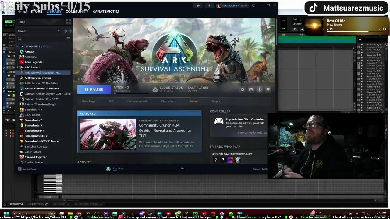The width and height of the screenshot is (390, 219).
Task: Open the COMMUNITY tab in Steam
Action: 77,11
